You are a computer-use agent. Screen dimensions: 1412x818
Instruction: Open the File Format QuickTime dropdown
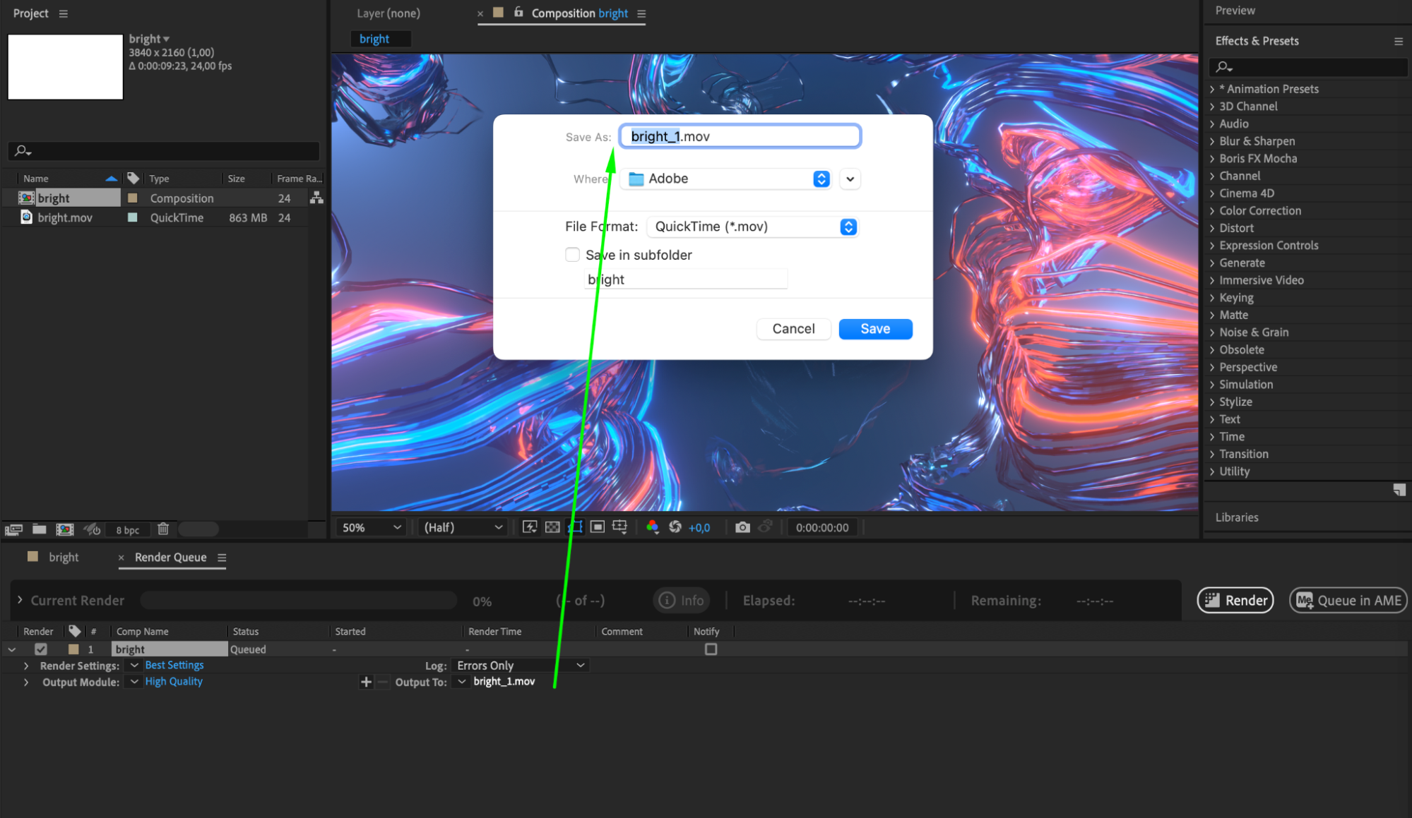click(752, 227)
